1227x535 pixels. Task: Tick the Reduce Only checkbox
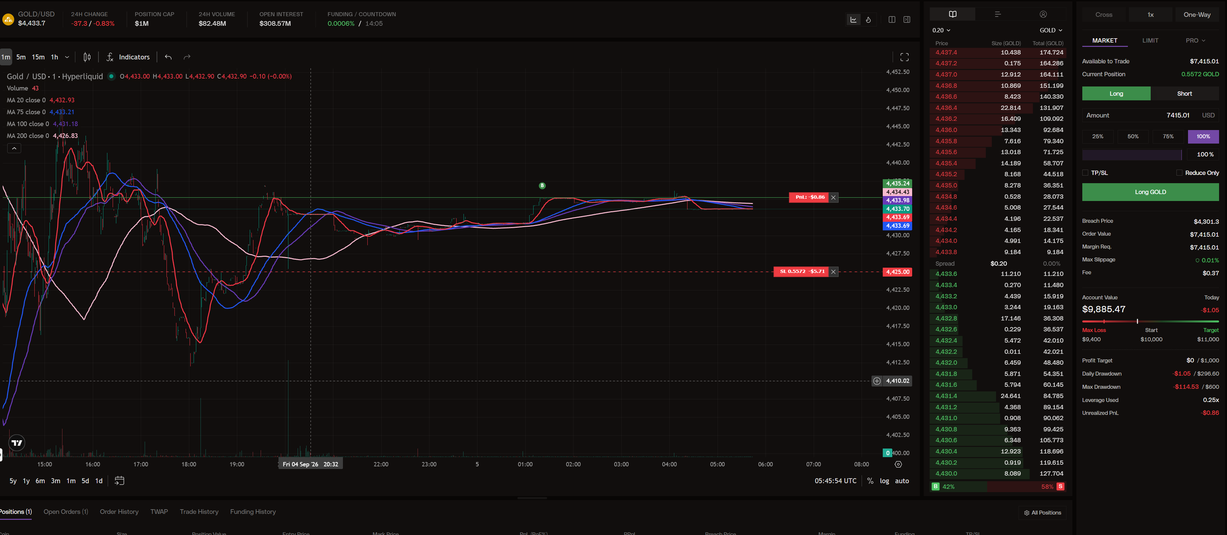click(1179, 173)
